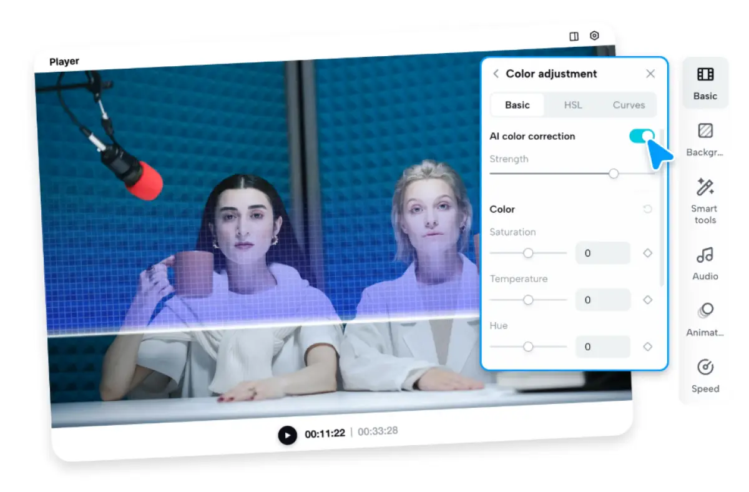Screen dimensions: 749x492
Task: Open the Basic panel in sidebar
Action: click(x=705, y=83)
